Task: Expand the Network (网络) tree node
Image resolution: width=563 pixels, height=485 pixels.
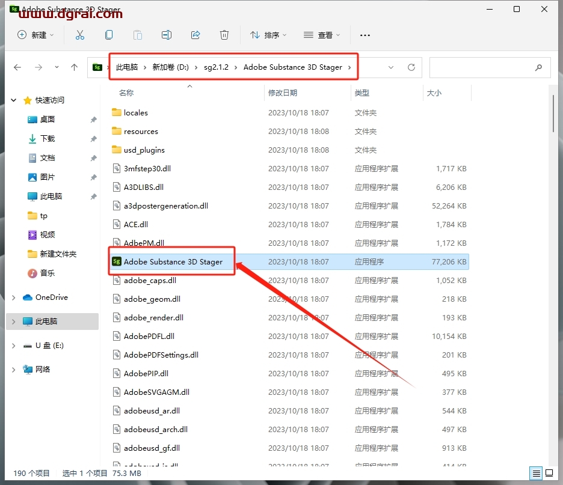Action: point(14,370)
